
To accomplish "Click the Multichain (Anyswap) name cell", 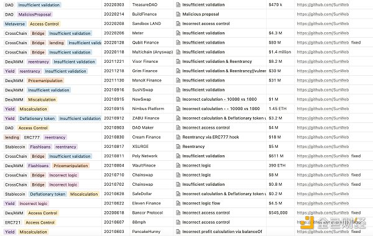I will point(152,52).
